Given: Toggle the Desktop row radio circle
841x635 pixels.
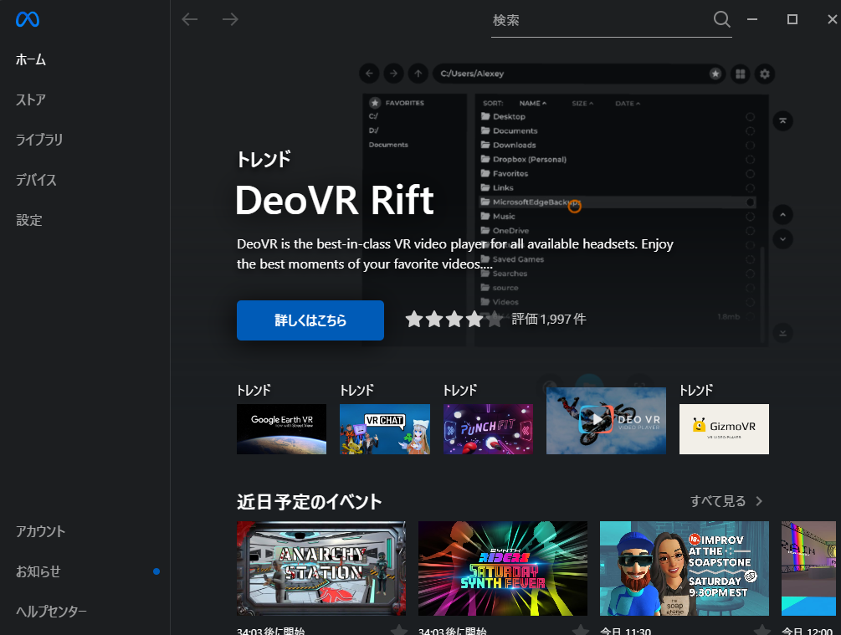Looking at the screenshot, I should click(x=750, y=116).
